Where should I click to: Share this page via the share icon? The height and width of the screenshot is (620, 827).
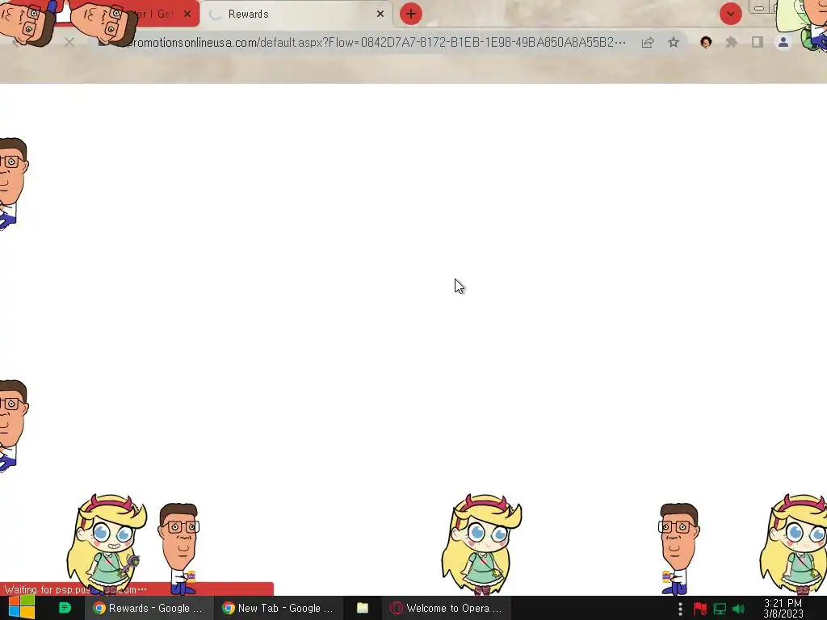tap(648, 42)
